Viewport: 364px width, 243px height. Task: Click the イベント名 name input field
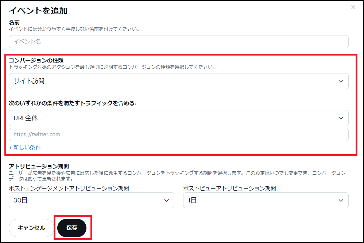pos(178,42)
